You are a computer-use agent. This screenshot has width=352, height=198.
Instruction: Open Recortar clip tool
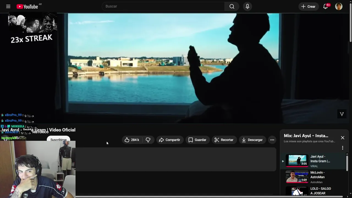pyautogui.click(x=224, y=140)
